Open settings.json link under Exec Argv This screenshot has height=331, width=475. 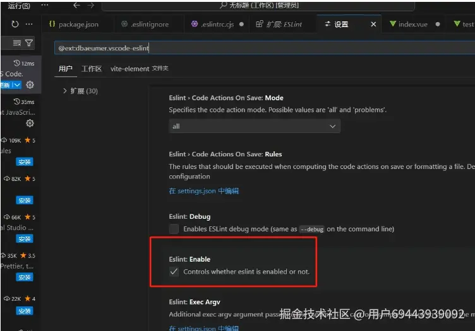(x=204, y=328)
